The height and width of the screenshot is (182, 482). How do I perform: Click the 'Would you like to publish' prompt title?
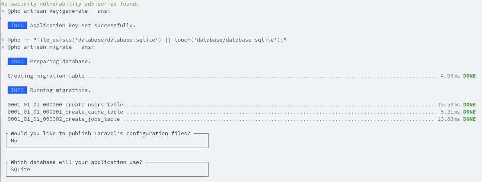click(101, 134)
